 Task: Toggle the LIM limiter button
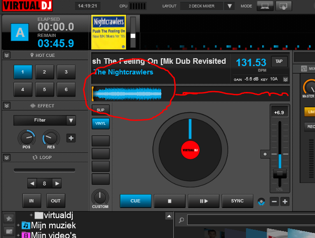tap(310, 112)
